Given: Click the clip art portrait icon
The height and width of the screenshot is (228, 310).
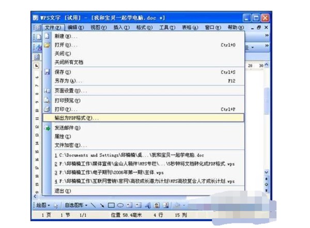Looking at the screenshot, I should (x=157, y=205).
